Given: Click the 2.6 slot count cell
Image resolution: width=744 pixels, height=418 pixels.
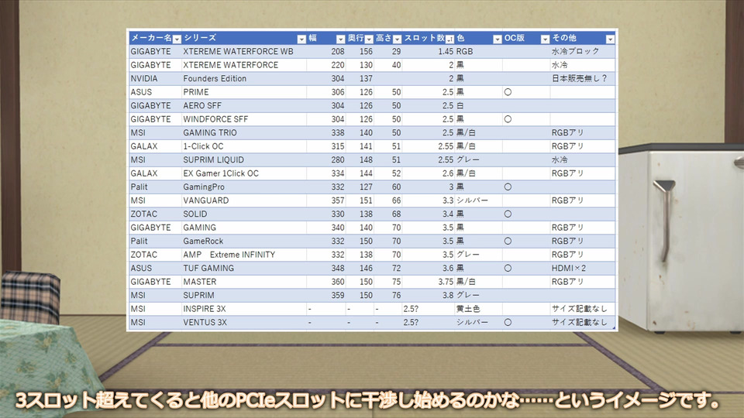Looking at the screenshot, I should coord(429,173).
